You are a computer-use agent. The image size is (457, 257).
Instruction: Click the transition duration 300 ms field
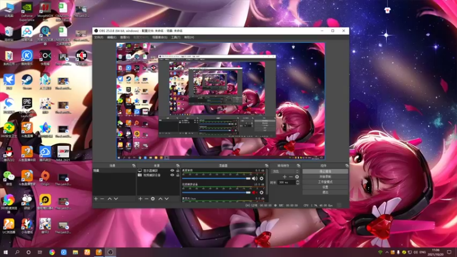pos(287,182)
